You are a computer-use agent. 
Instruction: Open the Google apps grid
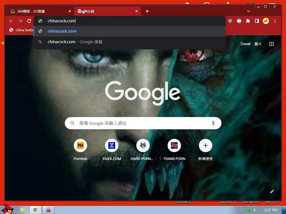[x=271, y=44]
